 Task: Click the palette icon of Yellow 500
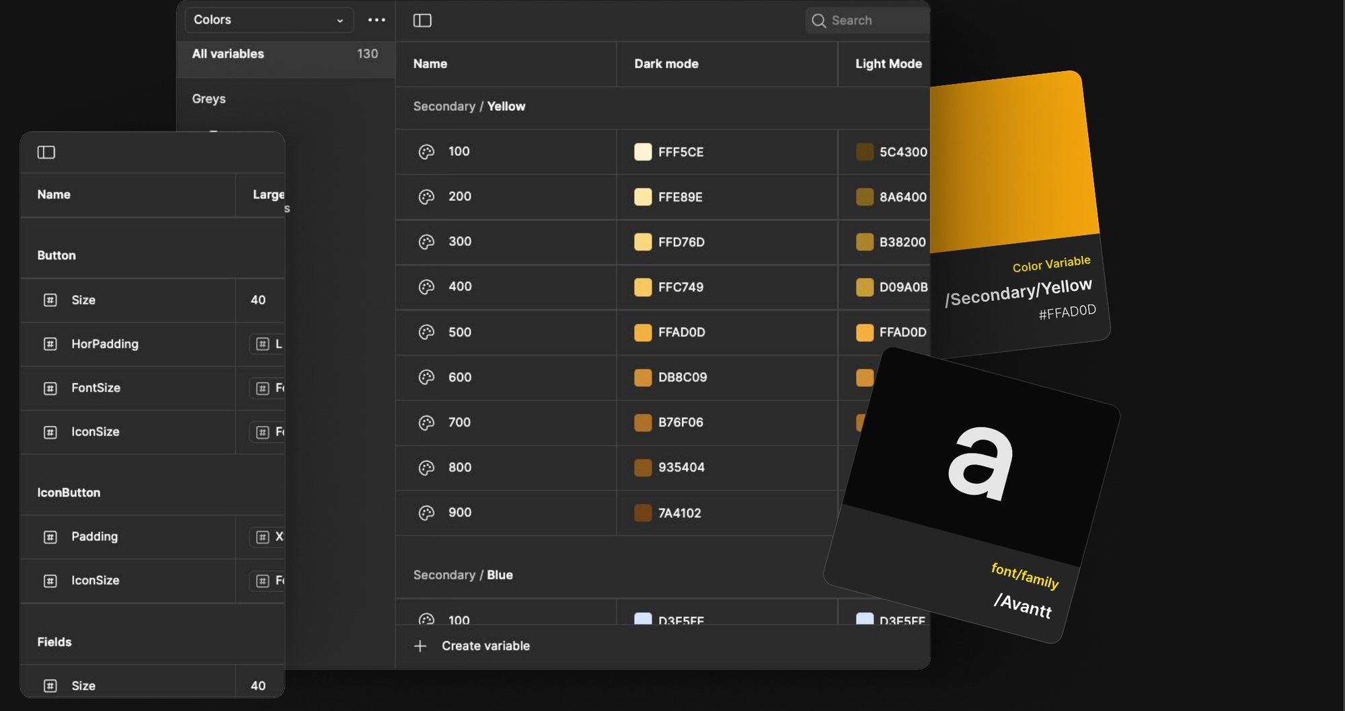coord(426,332)
